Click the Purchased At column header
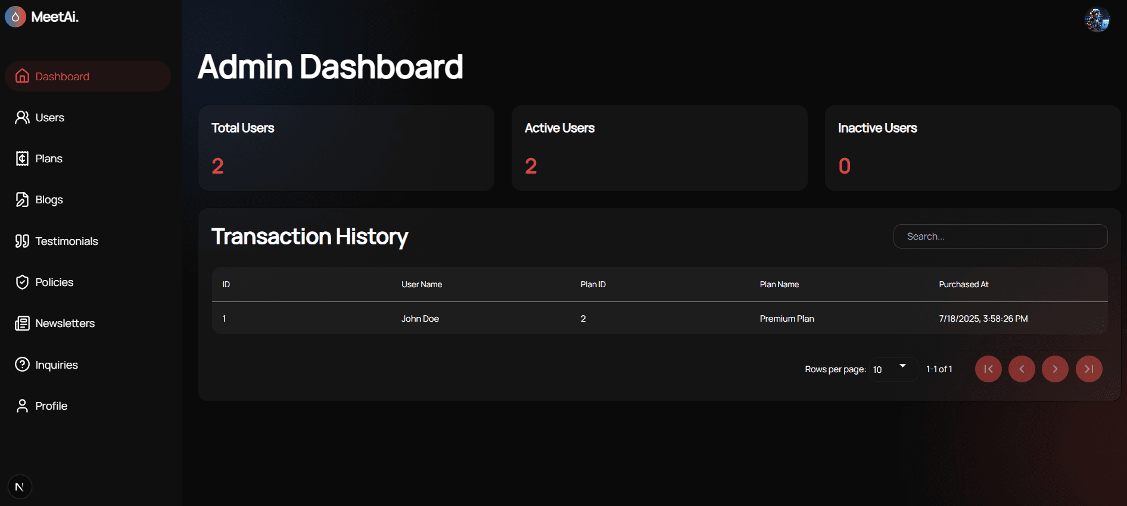1127x506 pixels. pyautogui.click(x=963, y=285)
